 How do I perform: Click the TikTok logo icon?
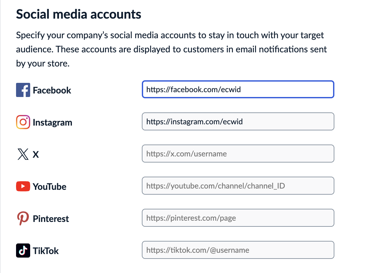click(23, 251)
